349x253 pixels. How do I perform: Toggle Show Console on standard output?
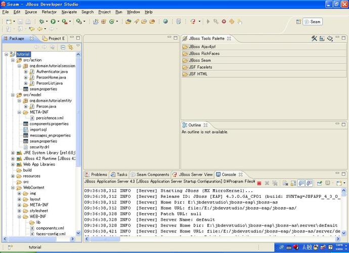pos(301,183)
